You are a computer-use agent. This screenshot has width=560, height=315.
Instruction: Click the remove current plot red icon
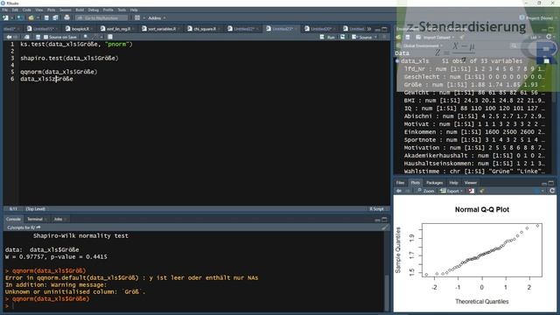[x=472, y=191]
